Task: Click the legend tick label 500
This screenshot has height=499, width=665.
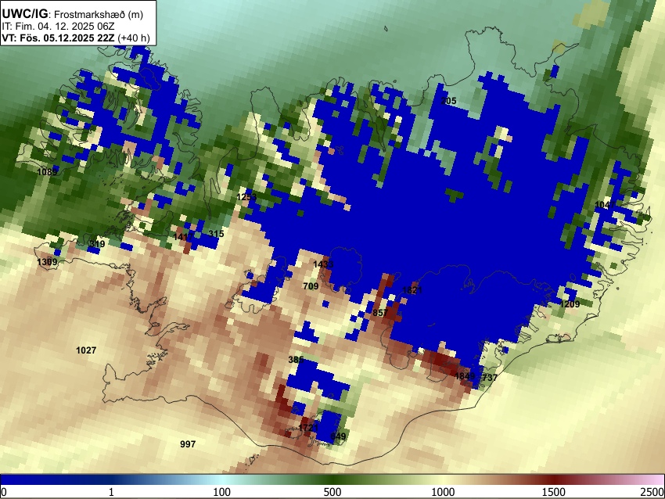Action: (332, 492)
